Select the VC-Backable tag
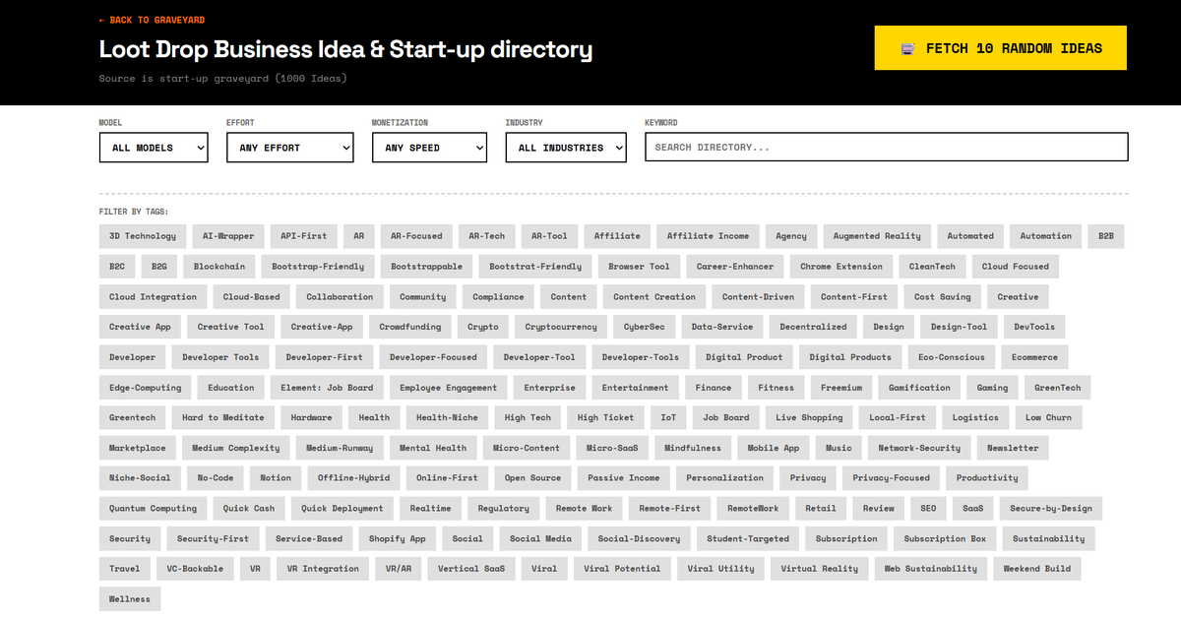The width and height of the screenshot is (1181, 619). pyautogui.click(x=195, y=569)
